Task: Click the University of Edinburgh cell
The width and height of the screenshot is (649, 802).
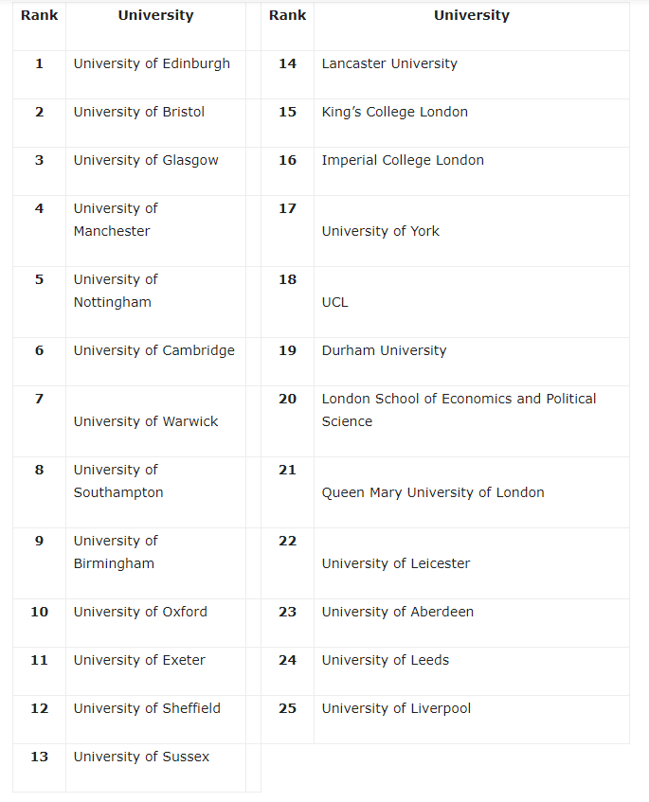Action: pyautogui.click(x=152, y=63)
